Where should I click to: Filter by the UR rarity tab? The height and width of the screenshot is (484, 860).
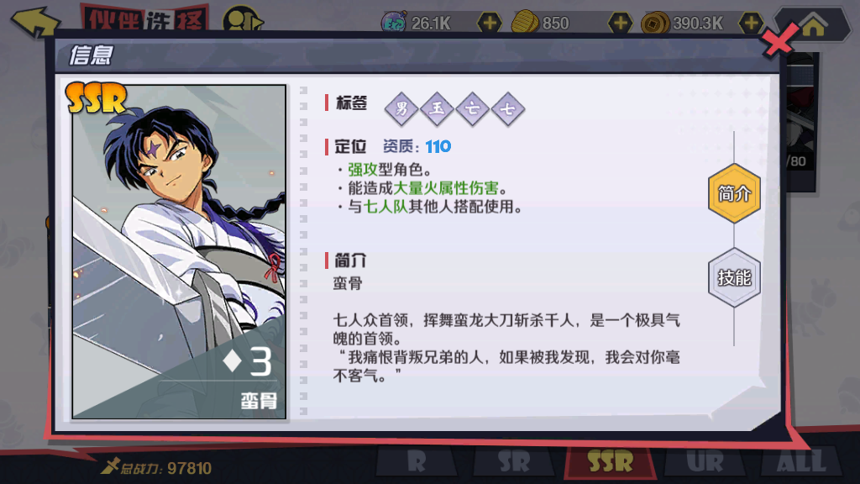[x=705, y=461]
